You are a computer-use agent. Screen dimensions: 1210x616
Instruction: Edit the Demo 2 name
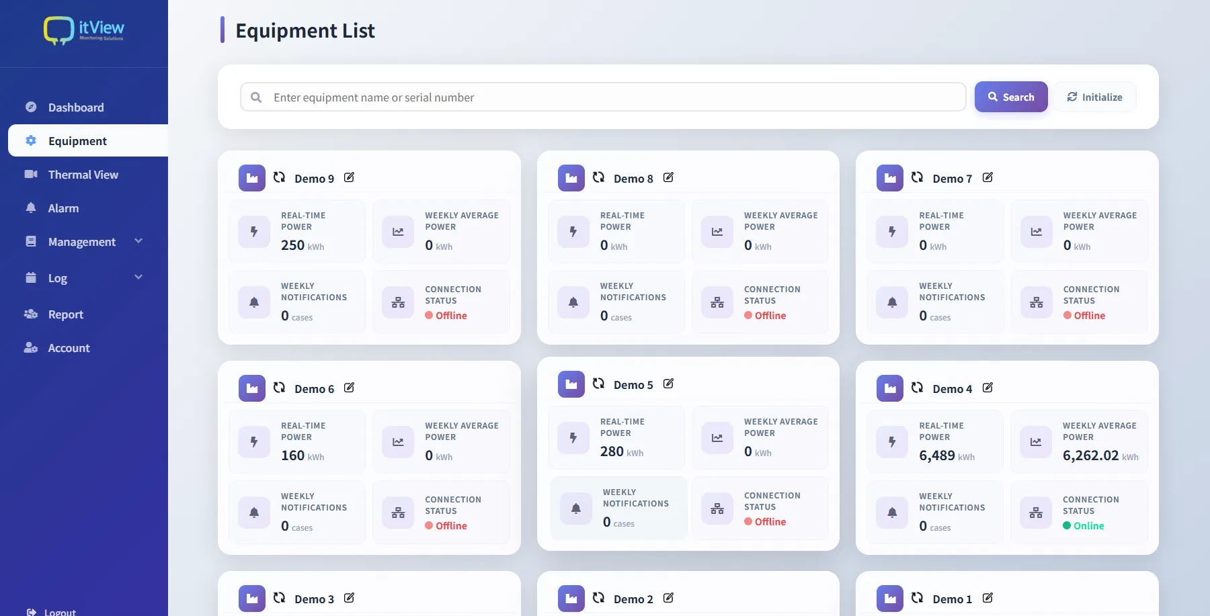(668, 598)
